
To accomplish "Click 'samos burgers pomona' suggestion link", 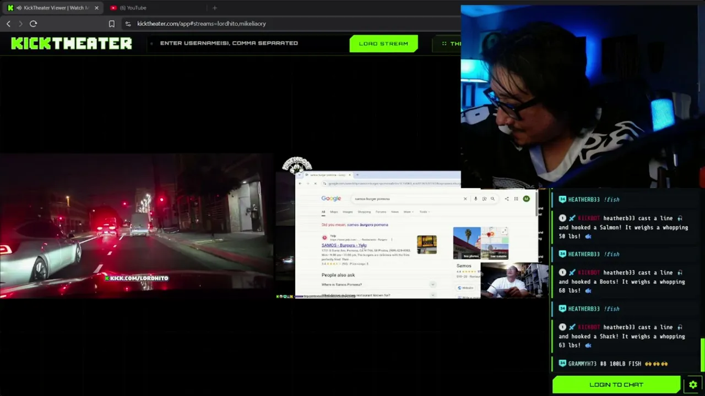I will [367, 224].
